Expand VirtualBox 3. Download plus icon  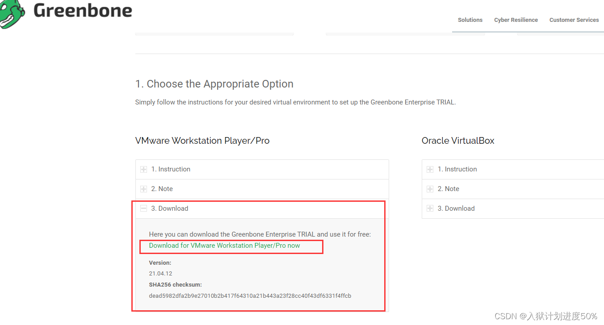click(430, 208)
